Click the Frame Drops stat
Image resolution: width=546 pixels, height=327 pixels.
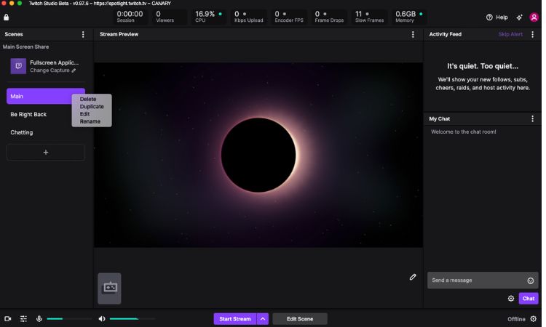[x=329, y=16]
